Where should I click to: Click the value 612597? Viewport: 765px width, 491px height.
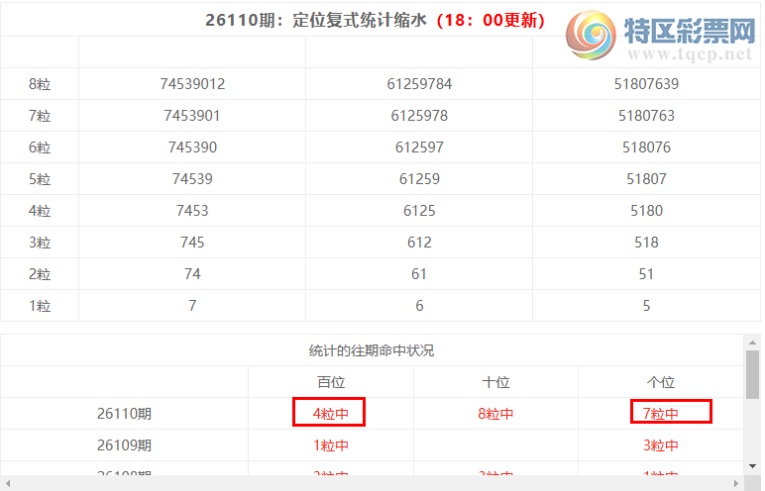[419, 147]
